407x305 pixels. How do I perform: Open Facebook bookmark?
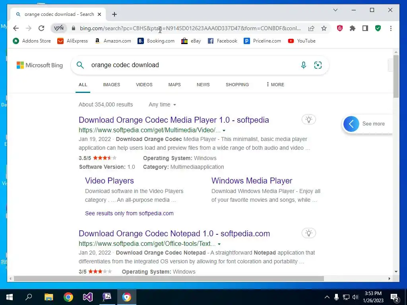(x=223, y=41)
